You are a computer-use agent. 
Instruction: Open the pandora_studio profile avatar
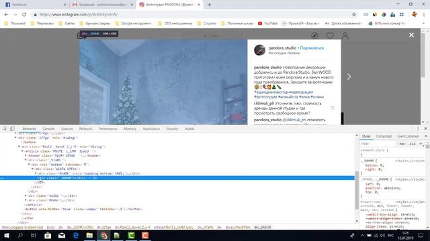(259, 50)
